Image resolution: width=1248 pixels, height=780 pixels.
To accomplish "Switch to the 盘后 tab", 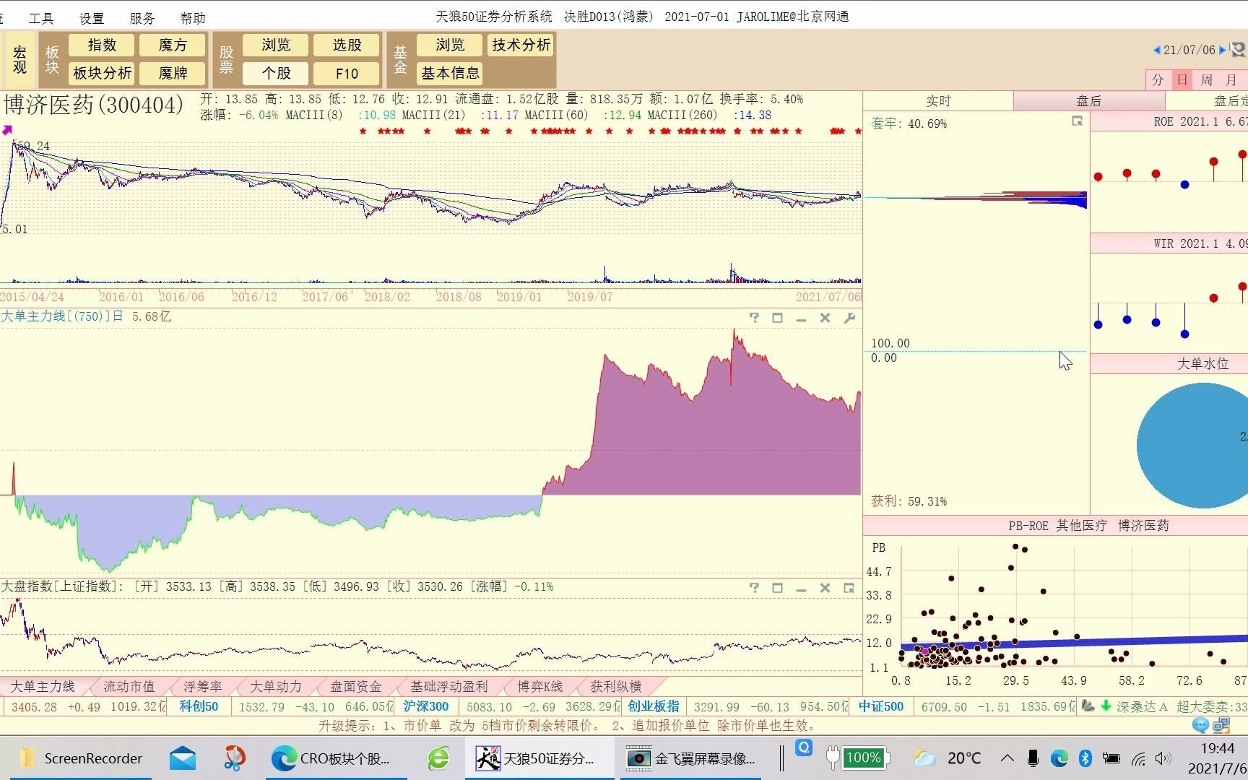I will [1088, 101].
